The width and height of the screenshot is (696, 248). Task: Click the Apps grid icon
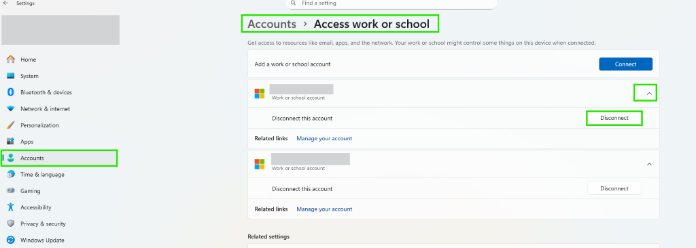pos(11,142)
